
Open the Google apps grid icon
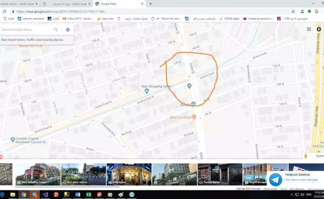309,29
